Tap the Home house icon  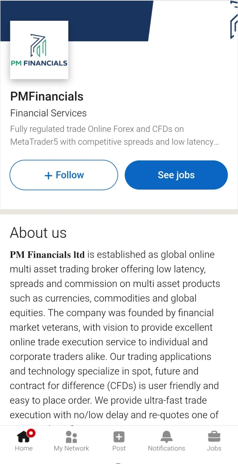pos(23,437)
